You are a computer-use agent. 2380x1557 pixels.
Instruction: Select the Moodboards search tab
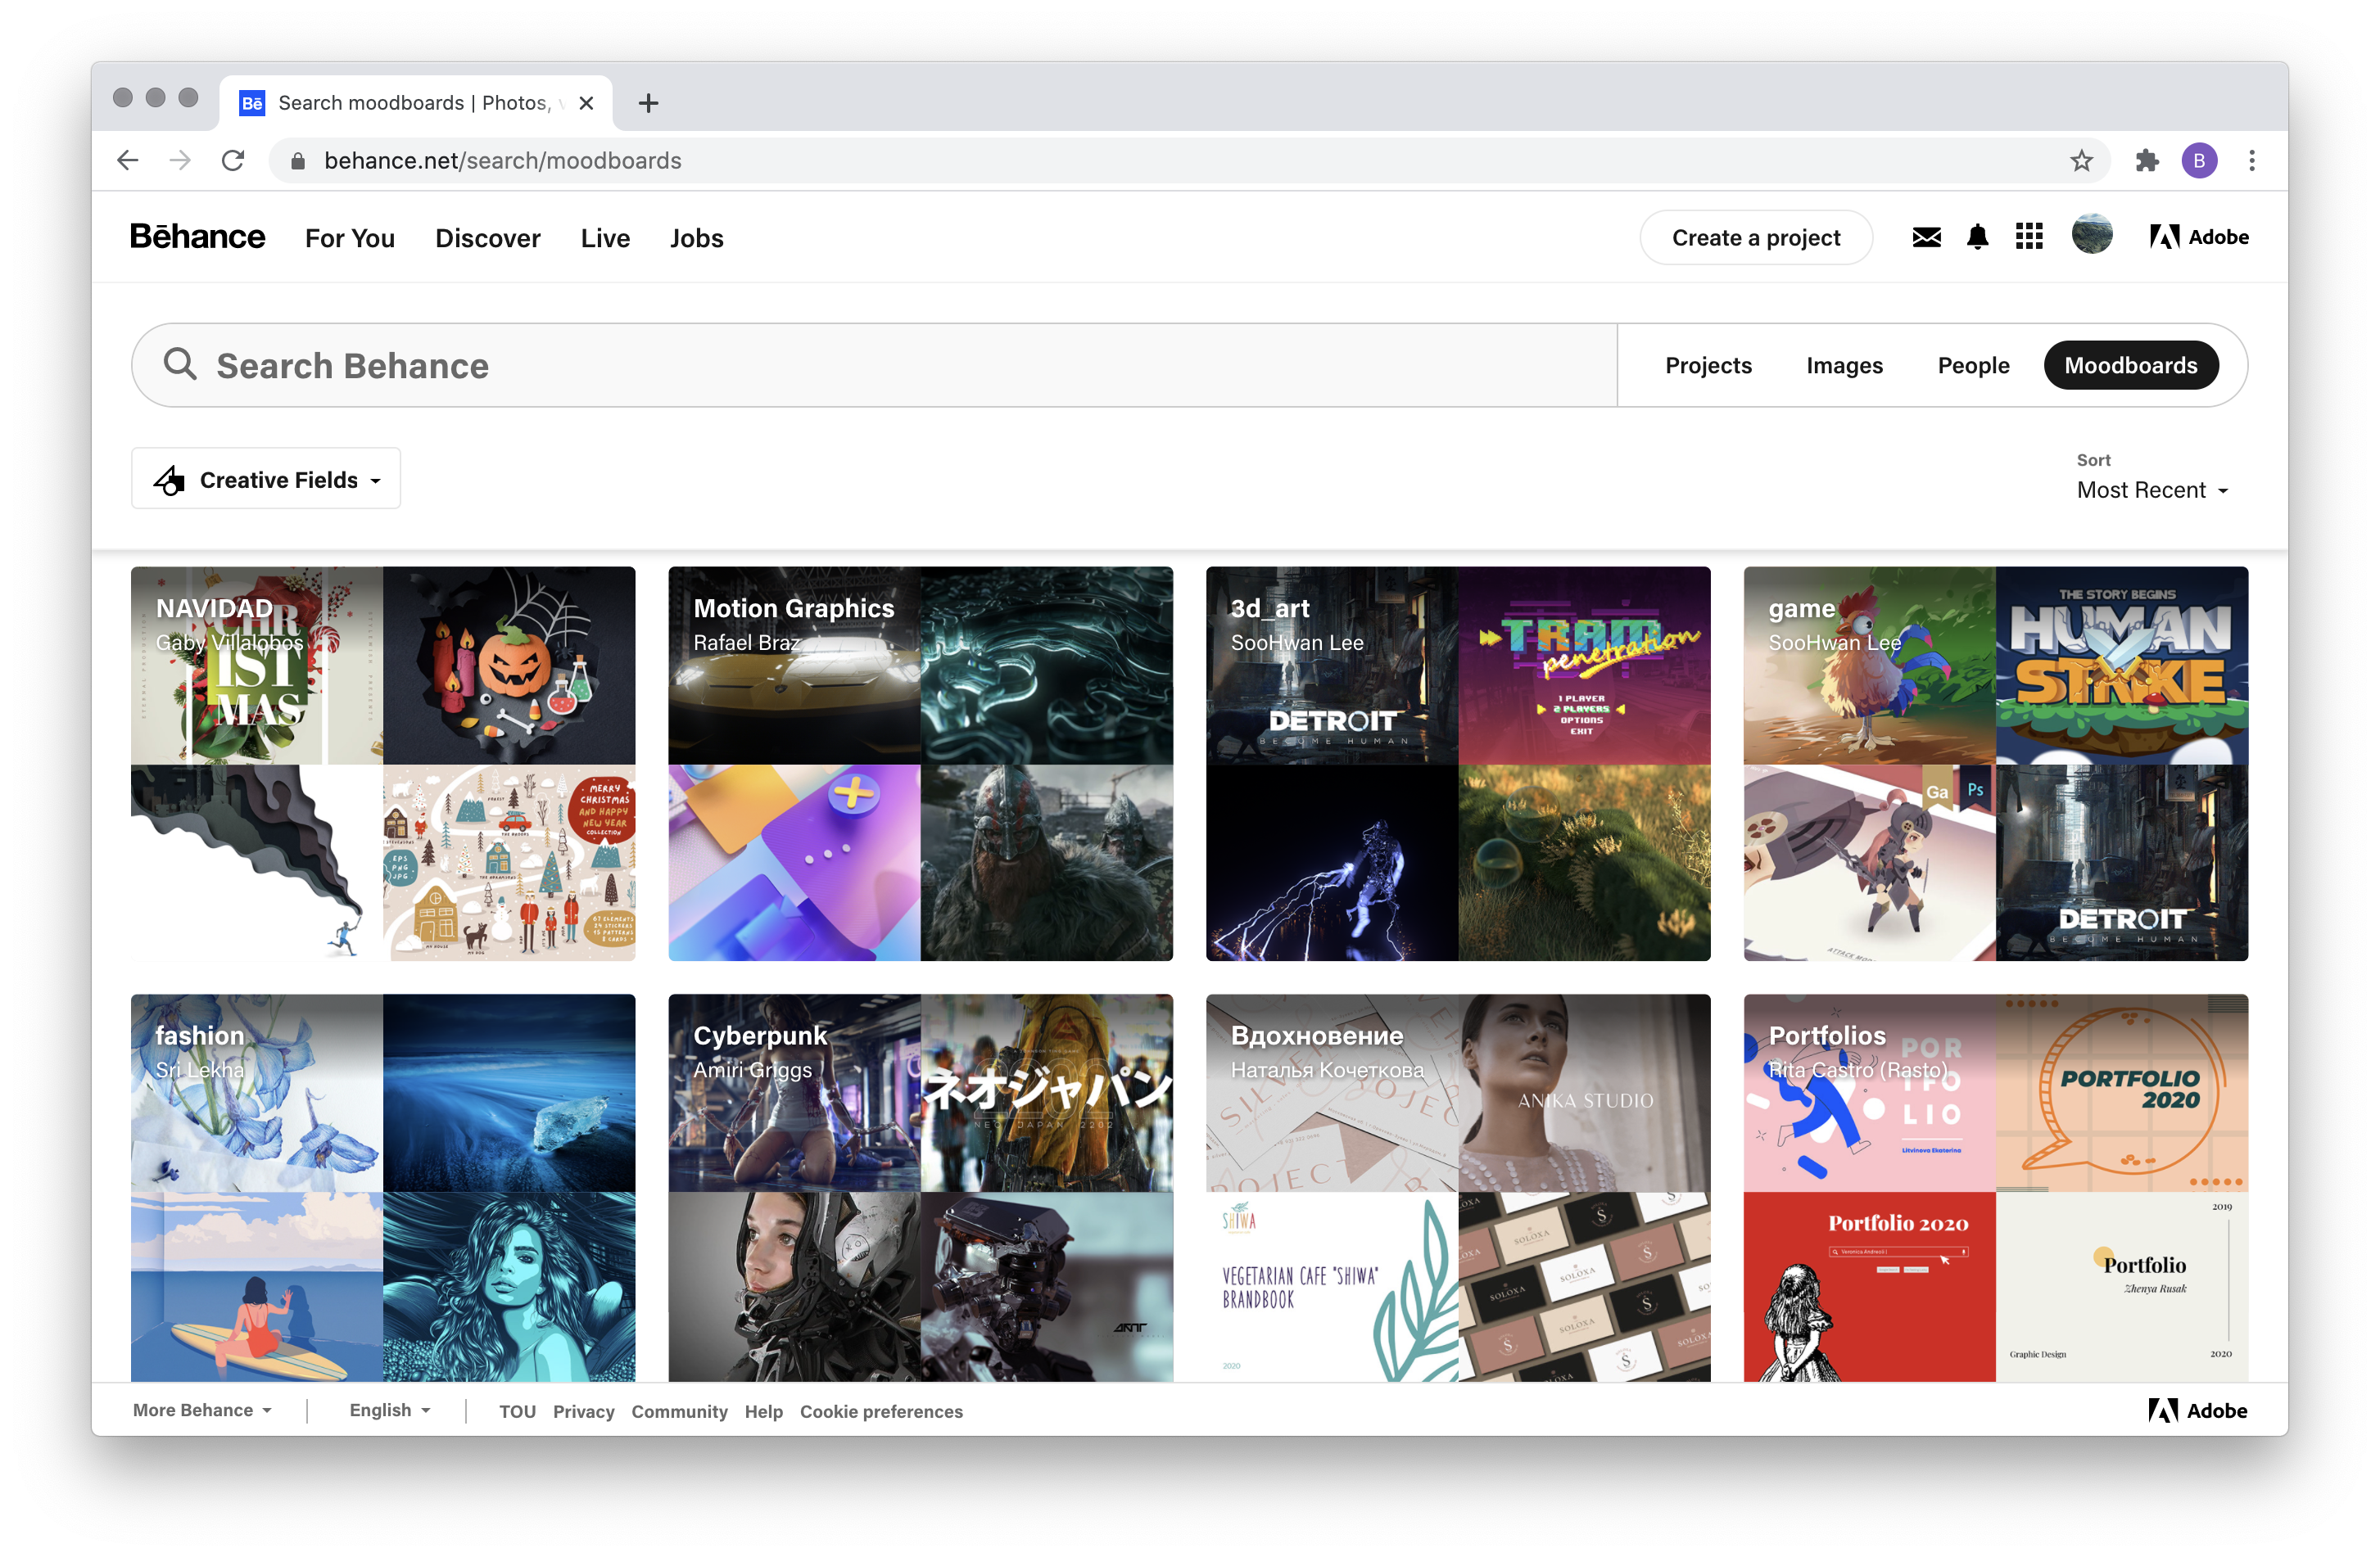click(2131, 366)
